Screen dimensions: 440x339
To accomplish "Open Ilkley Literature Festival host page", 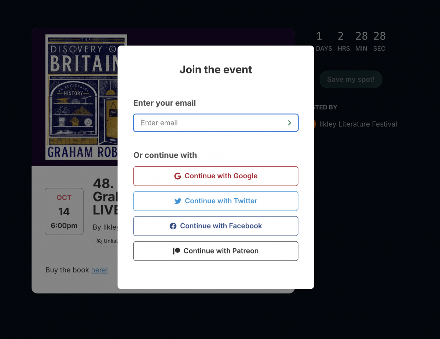I will coord(358,124).
